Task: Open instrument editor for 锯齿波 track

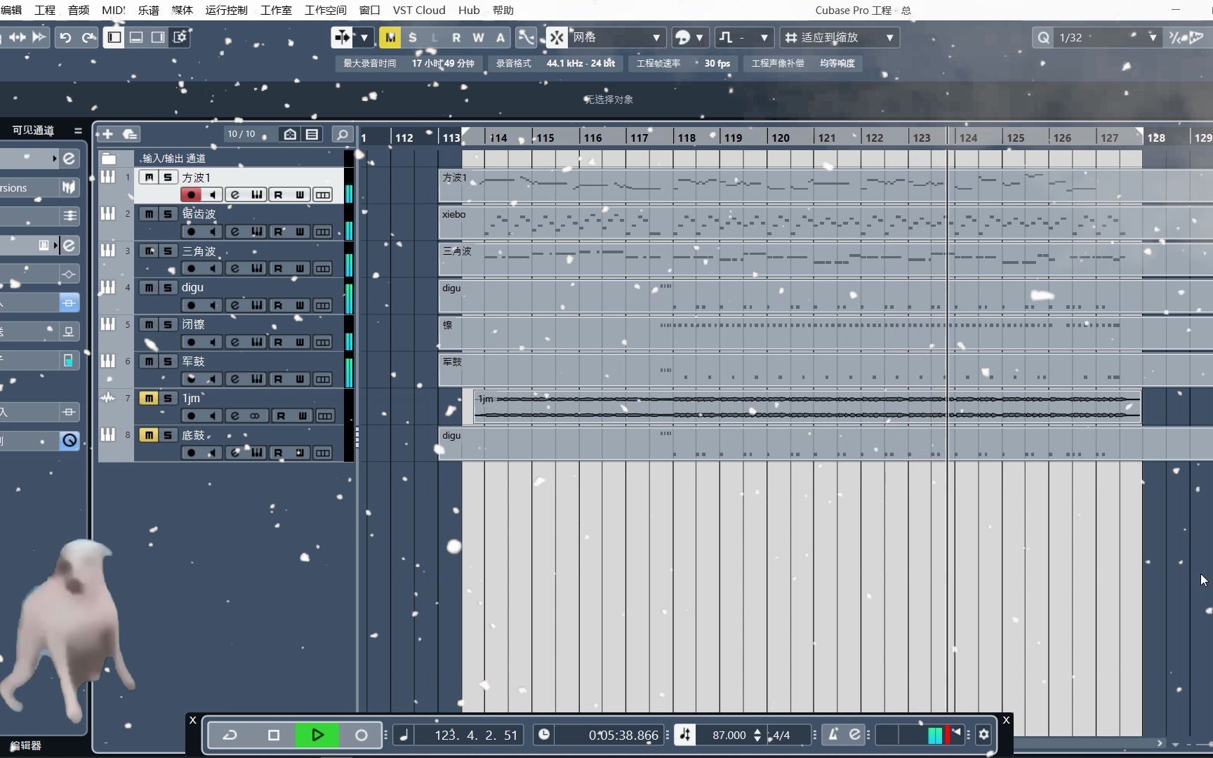Action: [x=257, y=232]
